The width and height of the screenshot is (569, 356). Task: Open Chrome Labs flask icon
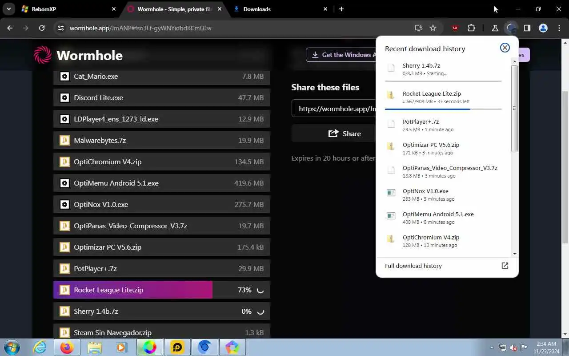click(495, 28)
